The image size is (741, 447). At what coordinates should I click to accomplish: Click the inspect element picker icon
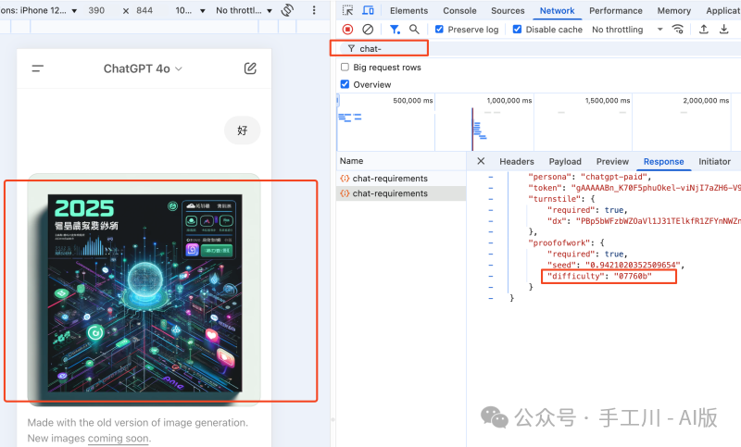347,10
